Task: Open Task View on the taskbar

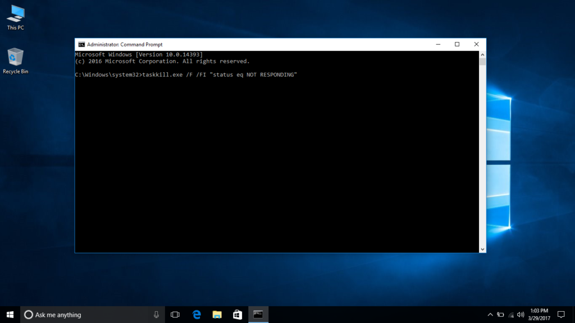Action: click(175, 314)
